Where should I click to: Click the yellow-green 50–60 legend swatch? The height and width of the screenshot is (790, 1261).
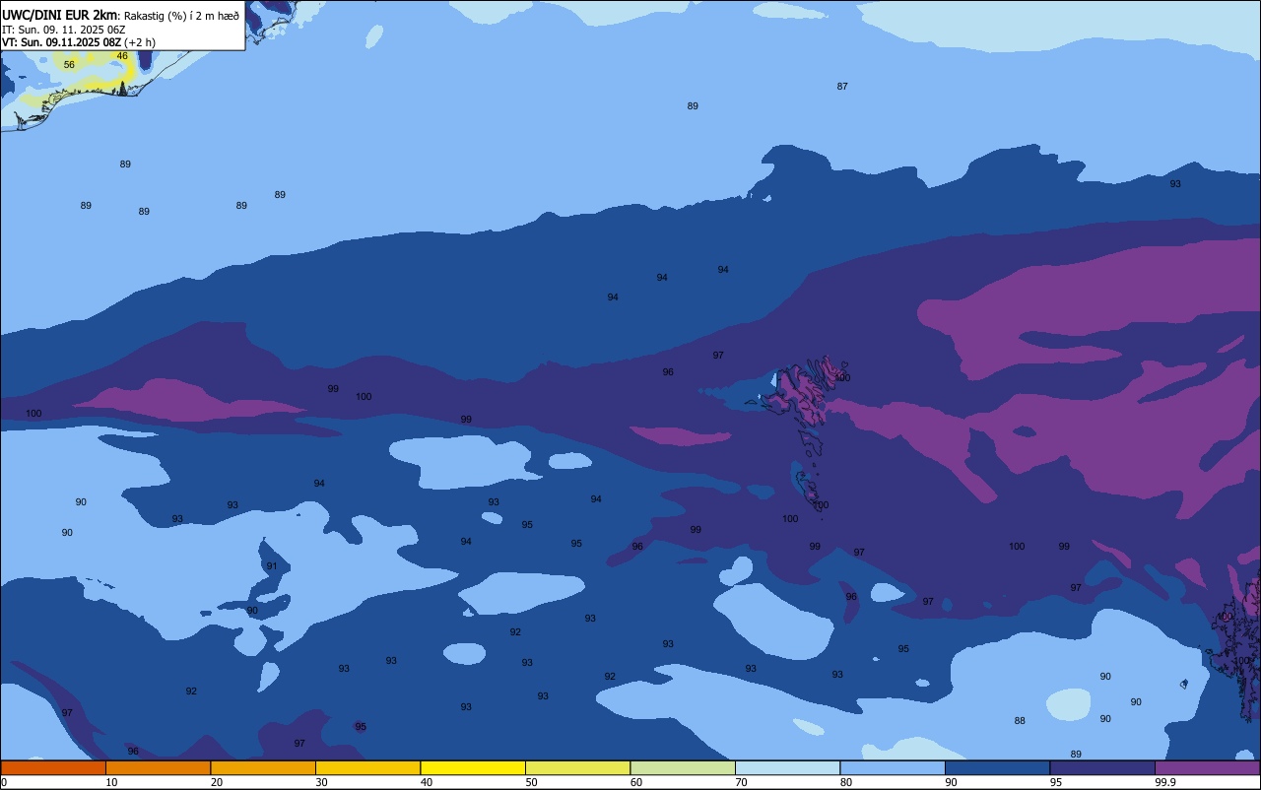[577, 767]
